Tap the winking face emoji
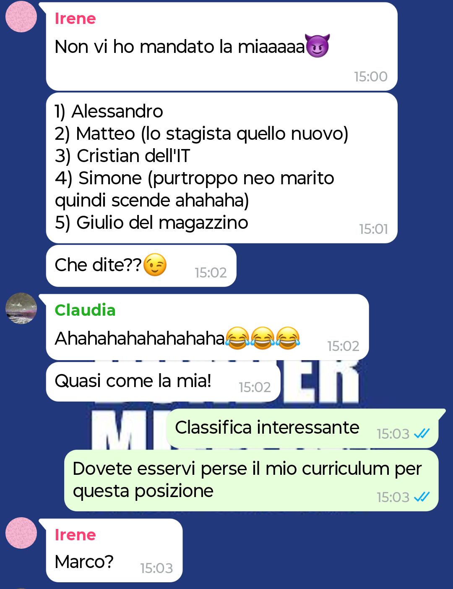453x589 pixels. 155,265
